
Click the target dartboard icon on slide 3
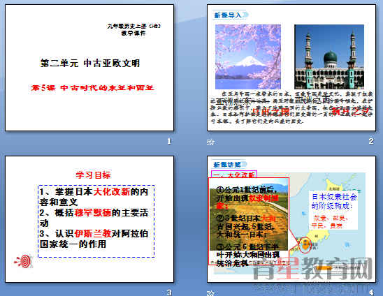tap(24, 261)
